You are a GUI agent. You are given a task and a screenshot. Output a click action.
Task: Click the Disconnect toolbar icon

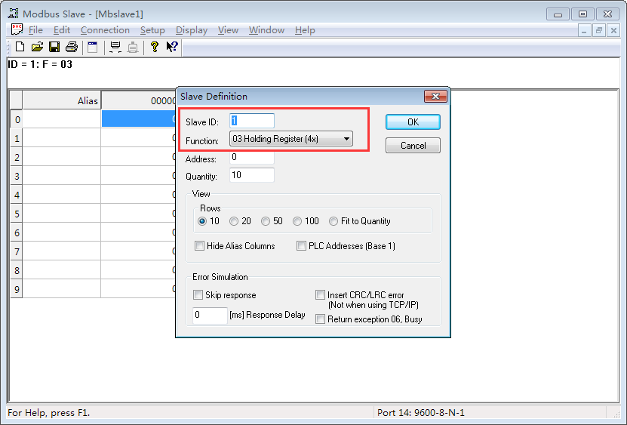tap(133, 48)
